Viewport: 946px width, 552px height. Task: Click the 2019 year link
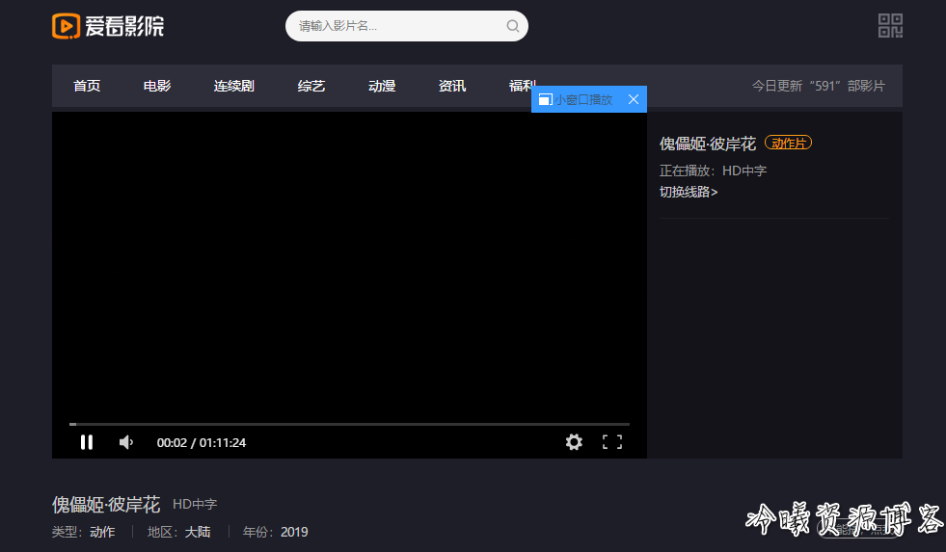tap(294, 532)
